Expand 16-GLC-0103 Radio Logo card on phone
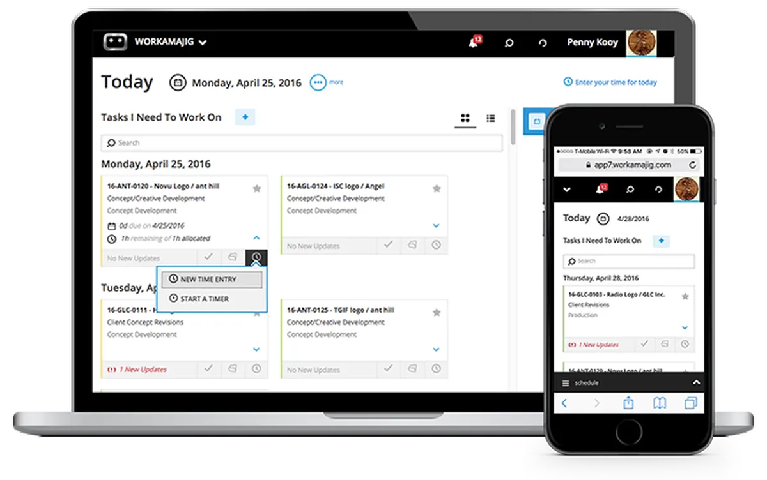 click(x=685, y=327)
